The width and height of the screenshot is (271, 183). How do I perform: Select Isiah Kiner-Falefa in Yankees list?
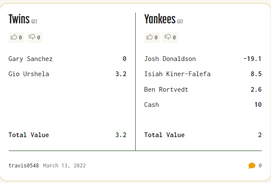[x=177, y=74]
